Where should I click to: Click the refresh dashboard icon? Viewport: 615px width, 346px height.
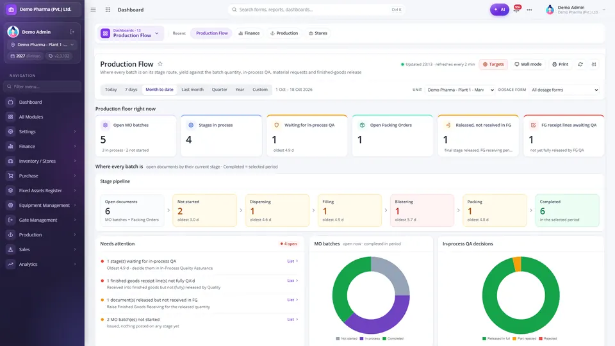[580, 64]
